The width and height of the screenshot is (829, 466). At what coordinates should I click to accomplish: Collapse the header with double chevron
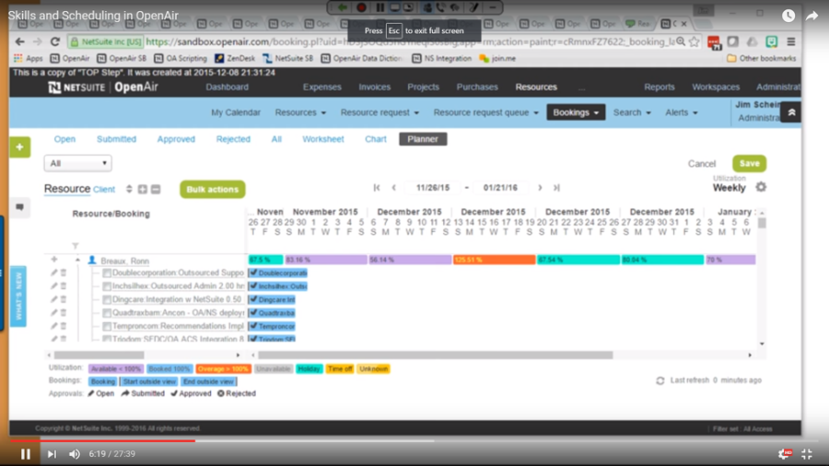[x=791, y=112]
